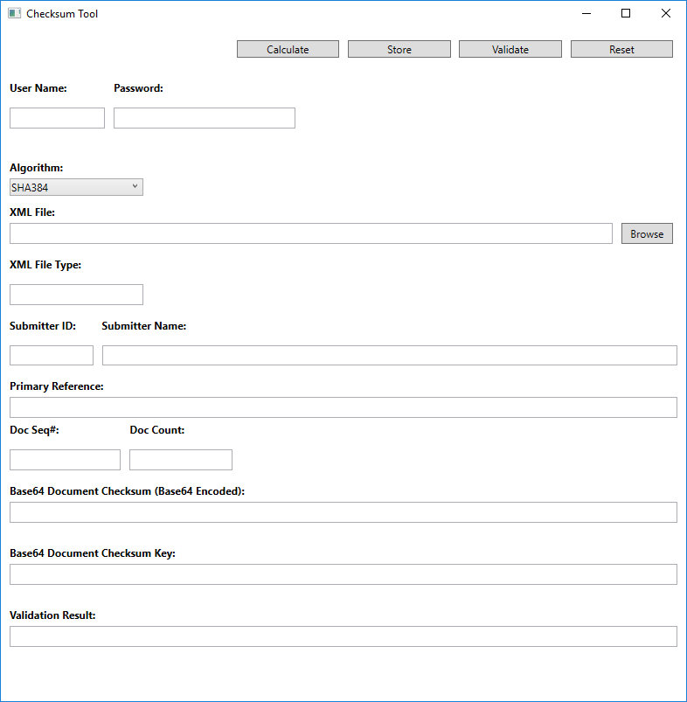Maximize the Checksum Tool window
The image size is (687, 702).
[626, 13]
